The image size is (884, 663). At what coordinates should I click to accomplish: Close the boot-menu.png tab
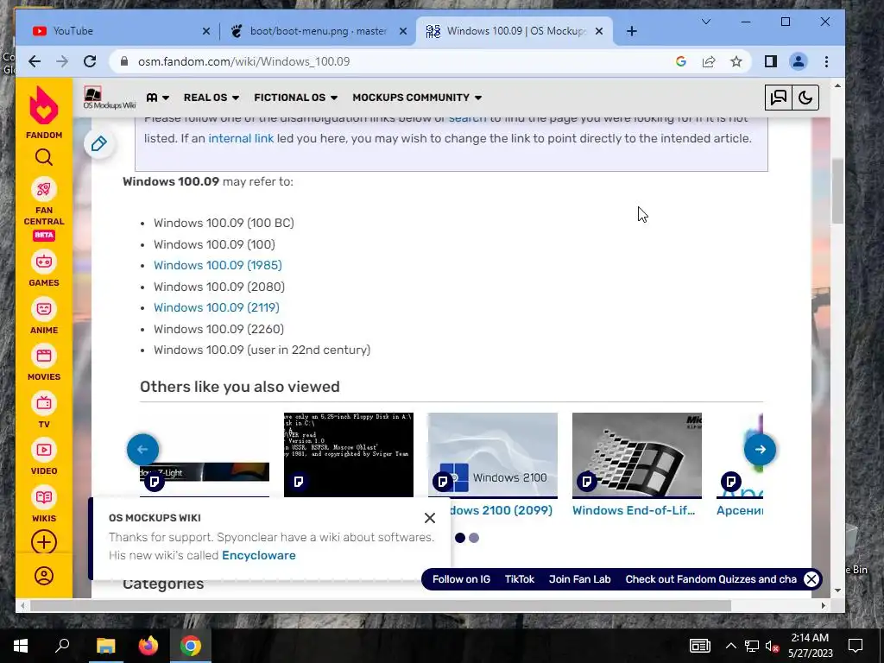pyautogui.click(x=403, y=31)
